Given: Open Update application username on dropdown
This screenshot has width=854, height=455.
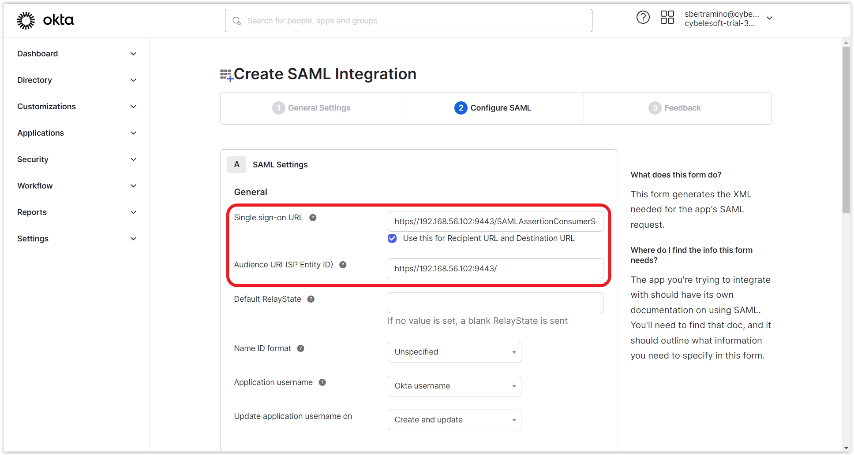Looking at the screenshot, I should pyautogui.click(x=454, y=420).
